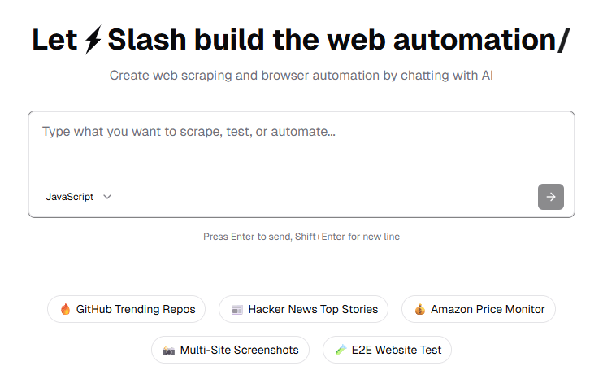Click the trailing slash in the heading

click(564, 39)
